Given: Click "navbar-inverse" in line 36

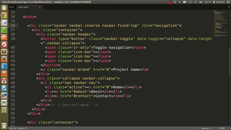Looking at the screenshot, I should [84, 26].
